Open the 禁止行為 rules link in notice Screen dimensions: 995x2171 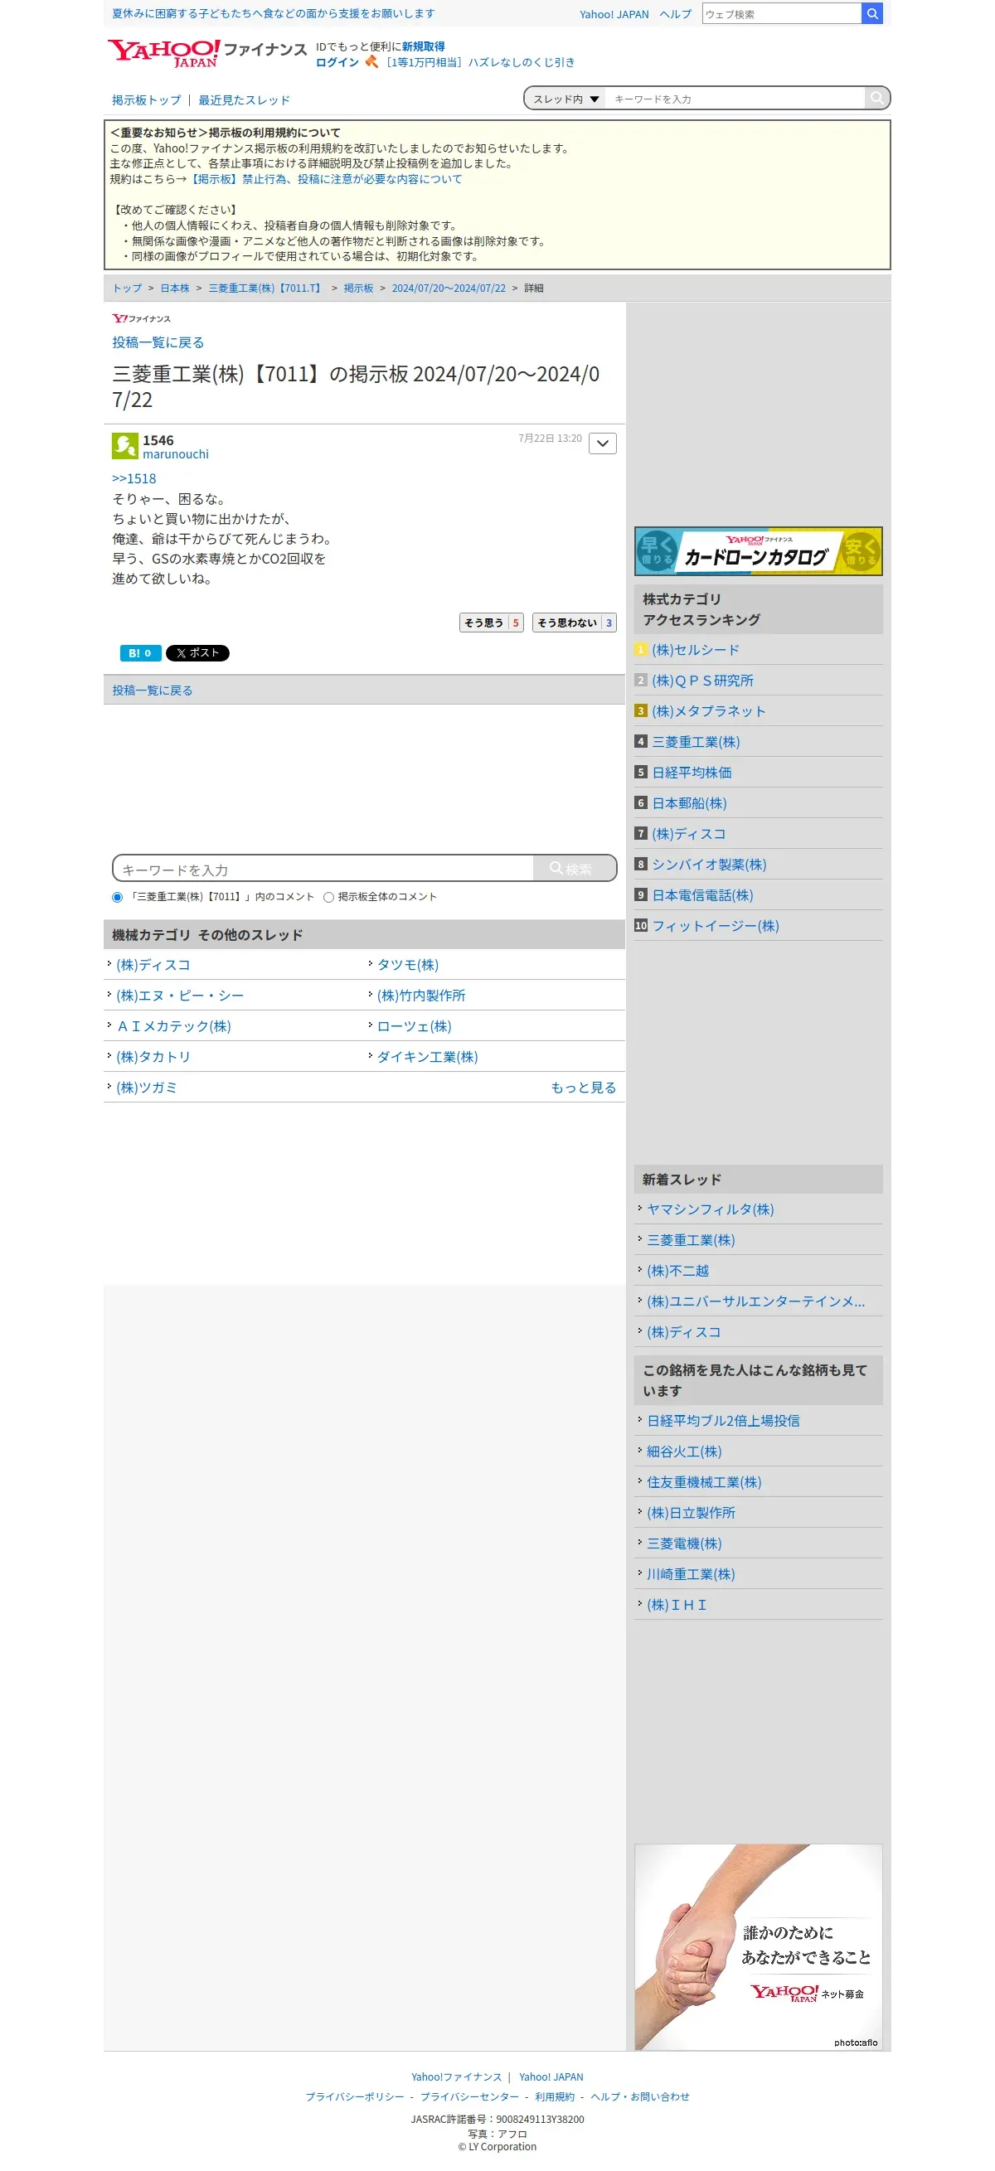[325, 179]
